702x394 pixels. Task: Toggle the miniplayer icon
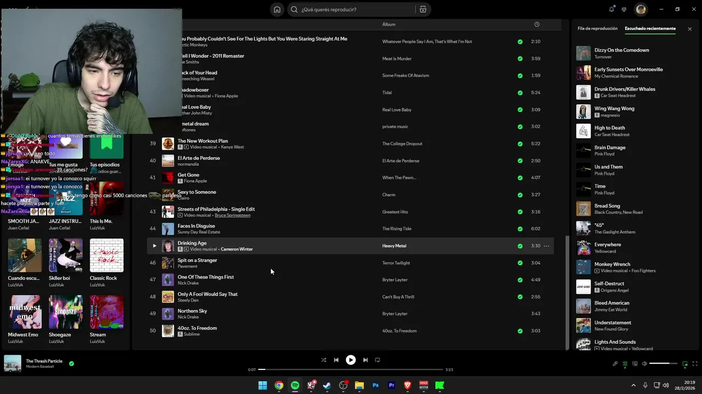[685, 364]
